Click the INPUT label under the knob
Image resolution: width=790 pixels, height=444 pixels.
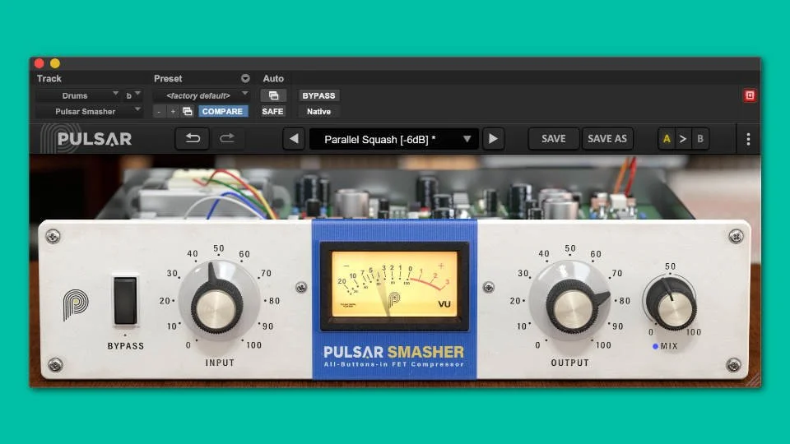[220, 363]
